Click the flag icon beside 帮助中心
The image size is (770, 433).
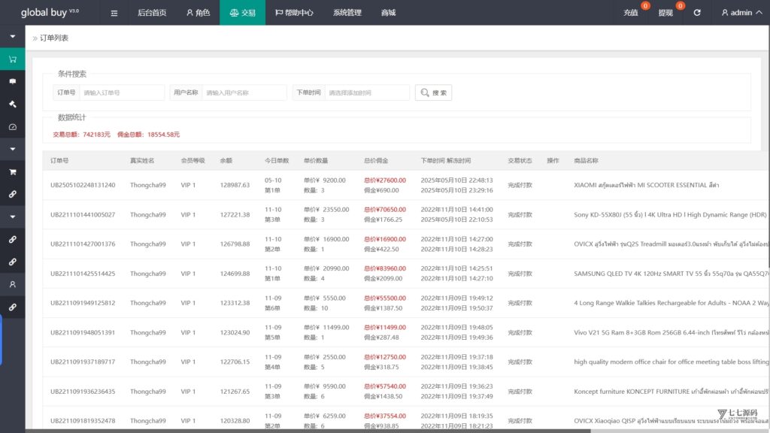(x=278, y=13)
